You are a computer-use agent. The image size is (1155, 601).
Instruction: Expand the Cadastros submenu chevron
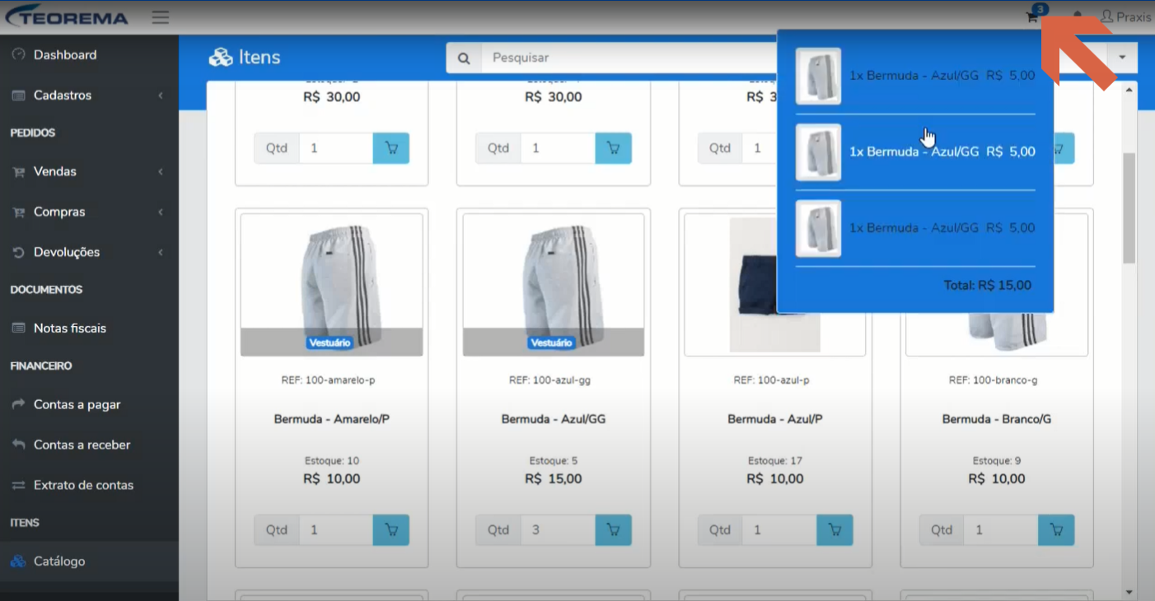[161, 96]
